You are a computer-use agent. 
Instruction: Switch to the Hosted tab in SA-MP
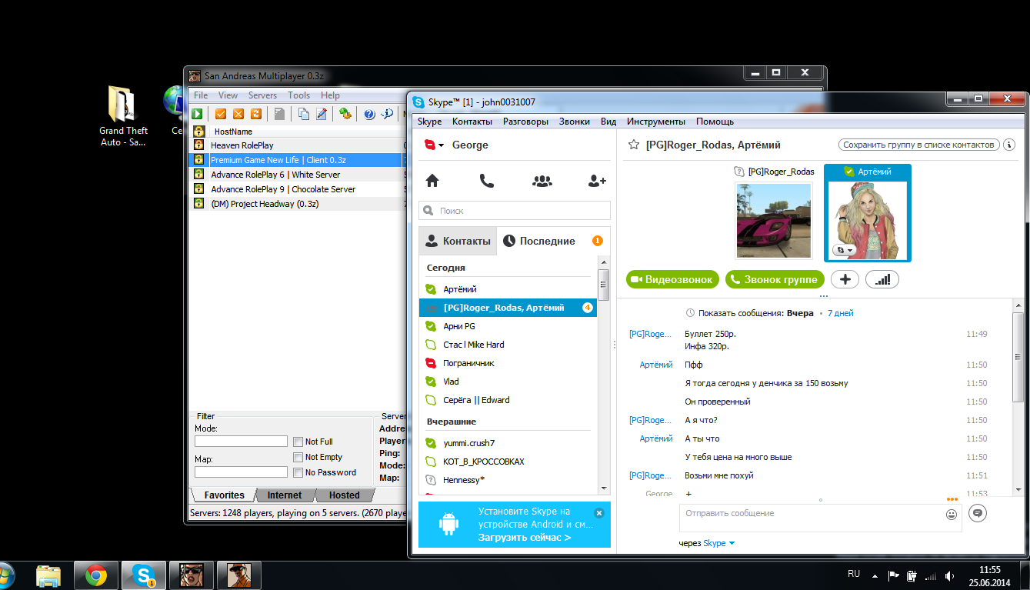tap(344, 495)
